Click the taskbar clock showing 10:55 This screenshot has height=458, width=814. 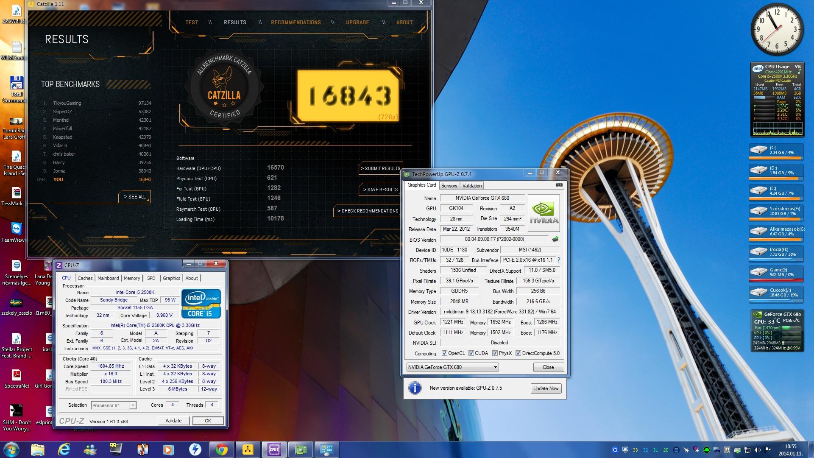(790, 450)
